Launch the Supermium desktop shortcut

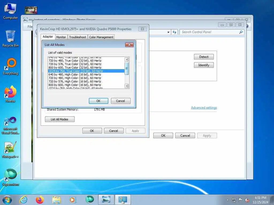pyautogui.click(x=10, y=178)
